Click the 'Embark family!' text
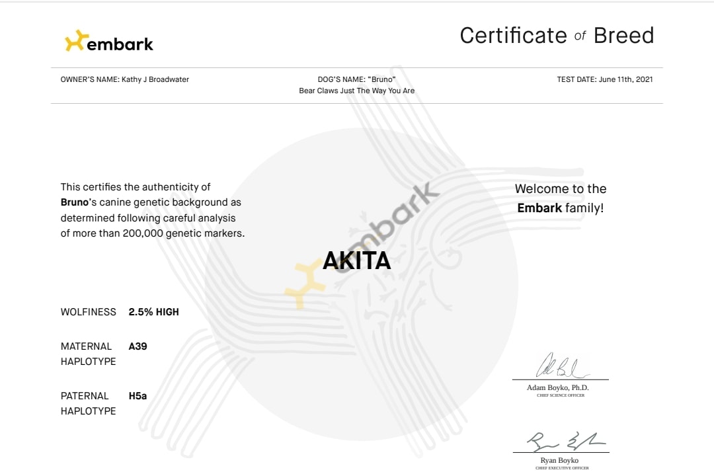This screenshot has width=714, height=476. (x=561, y=208)
